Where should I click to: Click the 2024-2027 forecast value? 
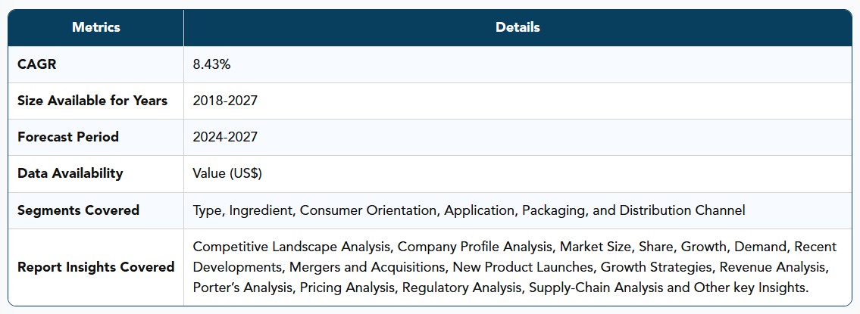point(225,137)
